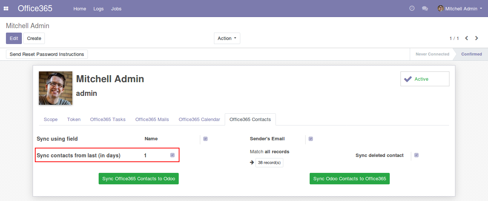Select the Never Connected status stage
The height and width of the screenshot is (201, 488).
coord(432,54)
